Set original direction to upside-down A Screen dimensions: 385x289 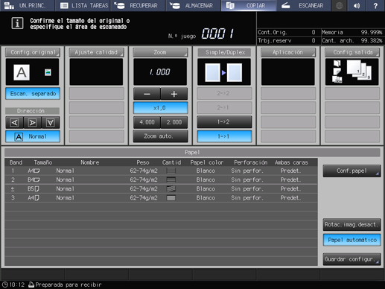(51, 122)
